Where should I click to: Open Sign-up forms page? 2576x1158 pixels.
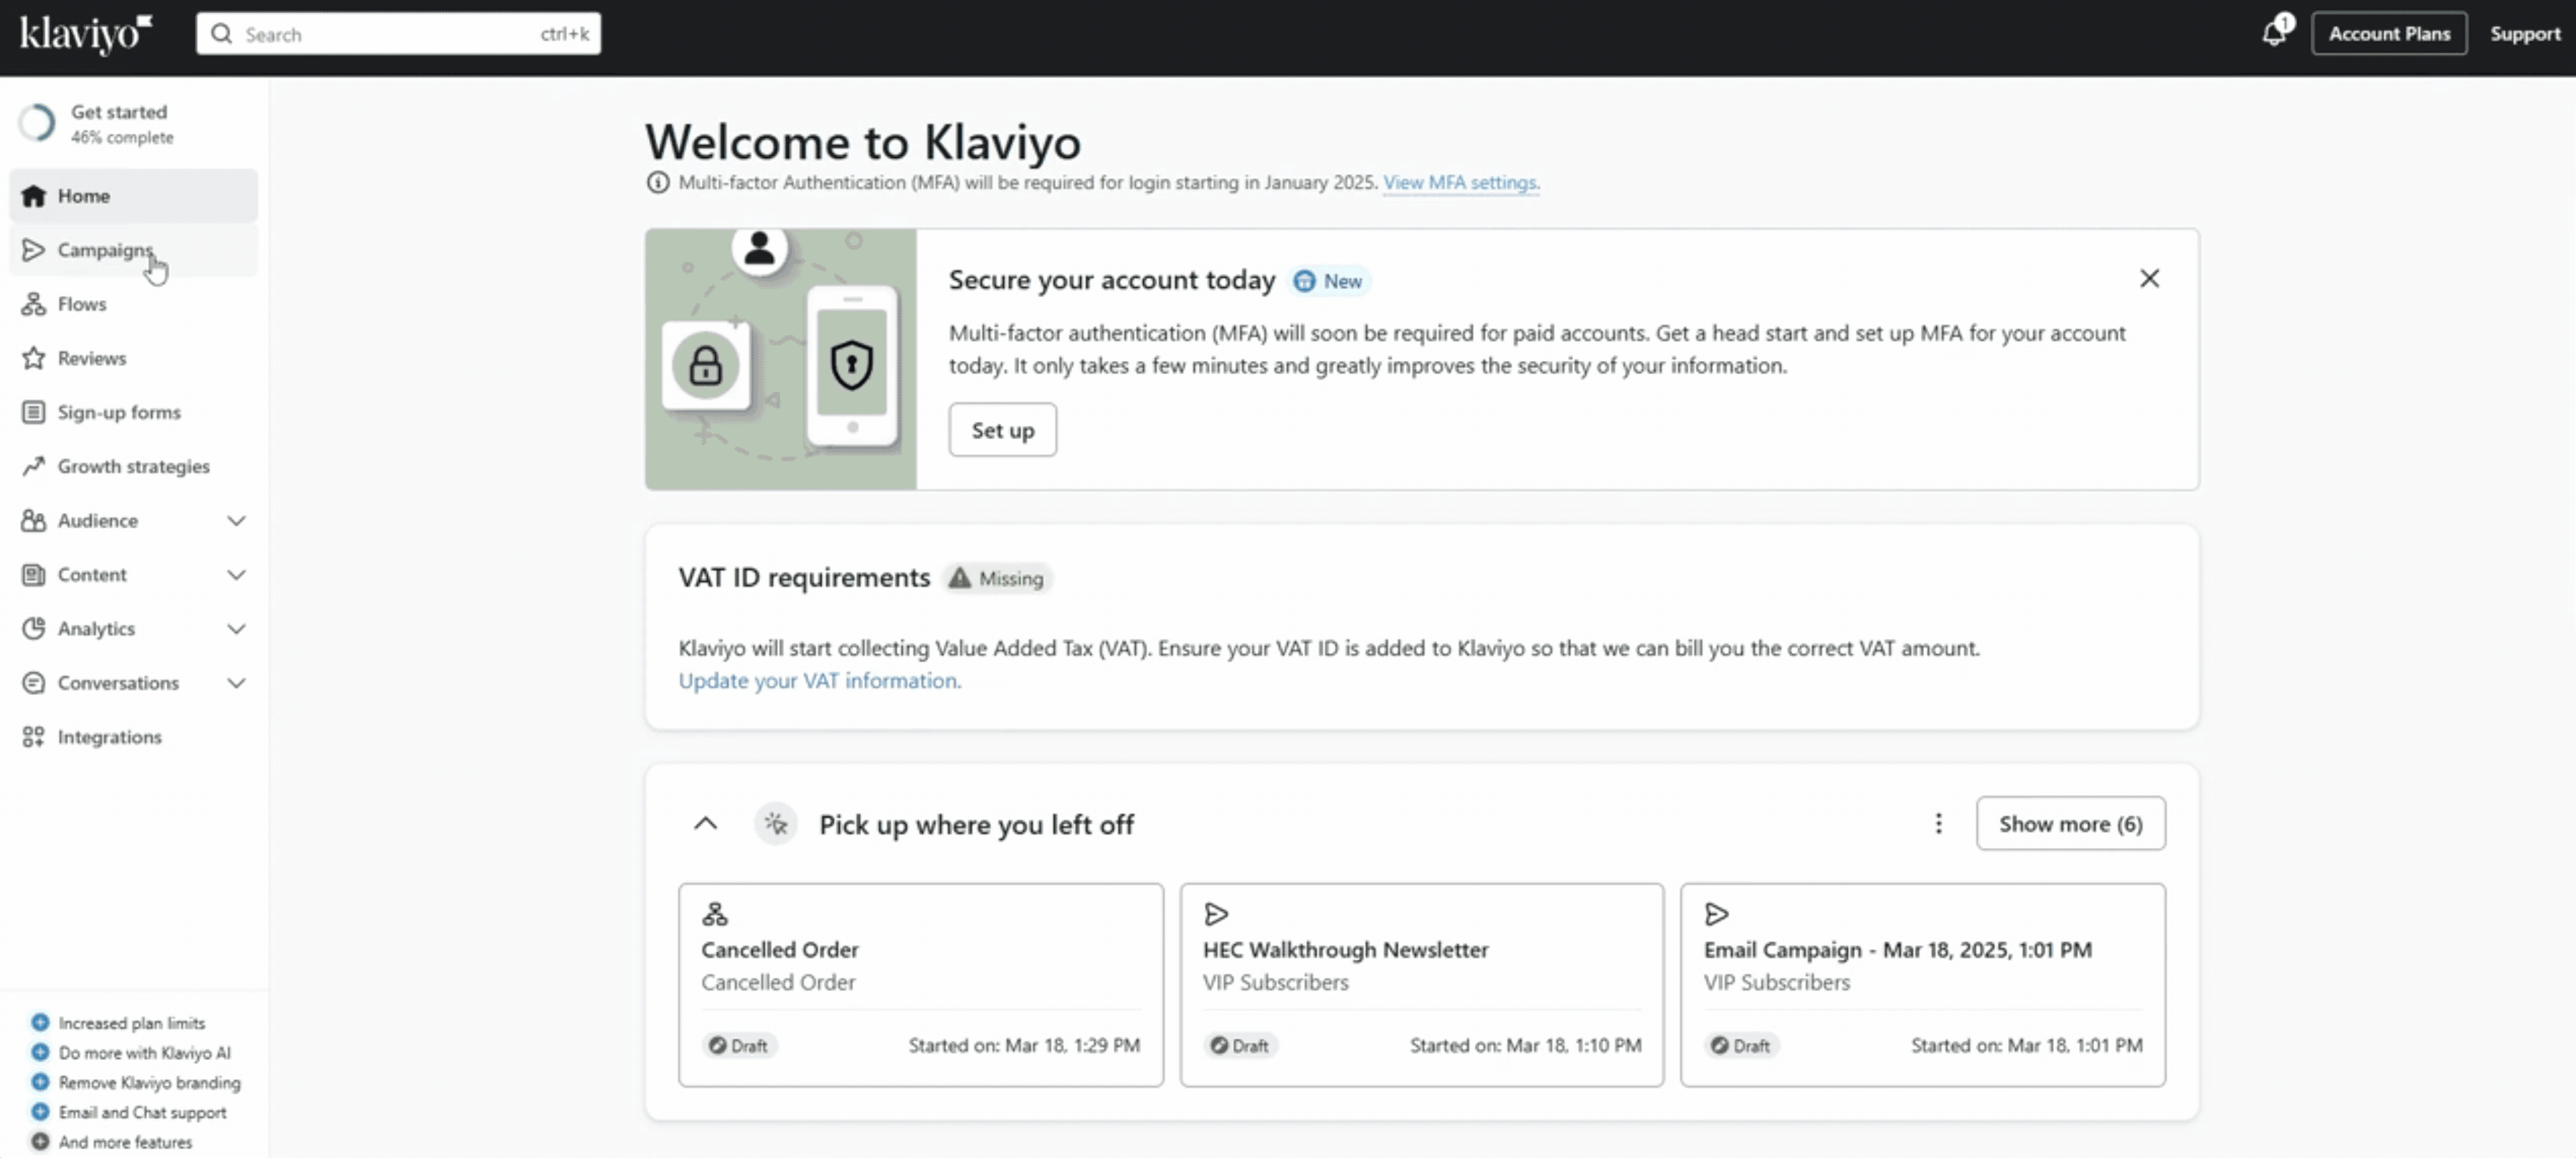coord(134,412)
